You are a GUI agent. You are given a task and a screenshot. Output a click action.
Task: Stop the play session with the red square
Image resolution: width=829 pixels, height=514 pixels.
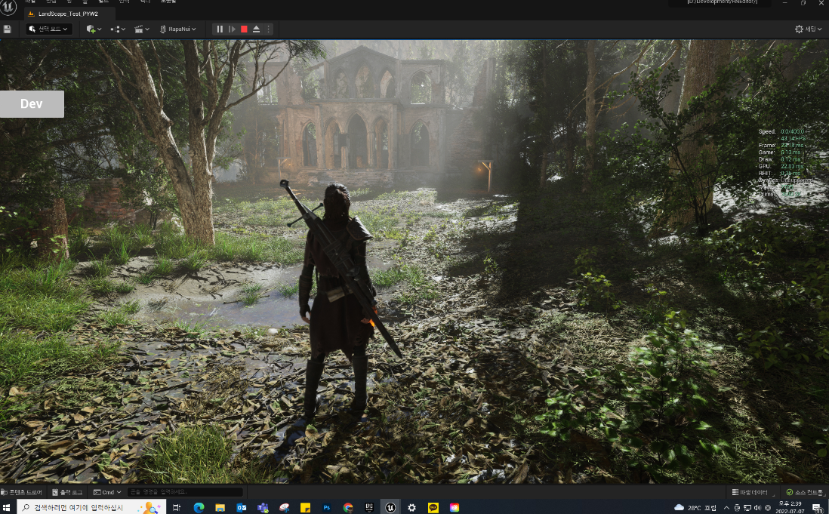pos(244,29)
